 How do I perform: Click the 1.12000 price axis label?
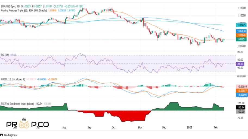[x=241, y=8]
